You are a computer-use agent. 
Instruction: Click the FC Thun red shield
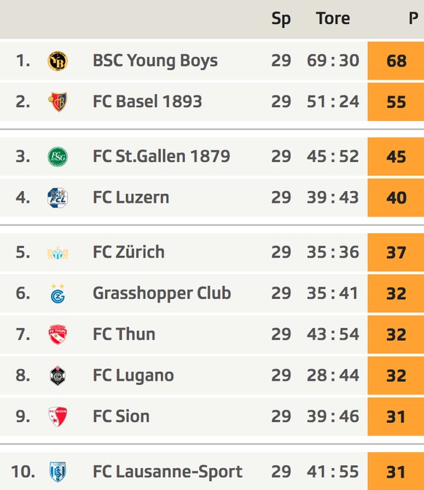[58, 335]
